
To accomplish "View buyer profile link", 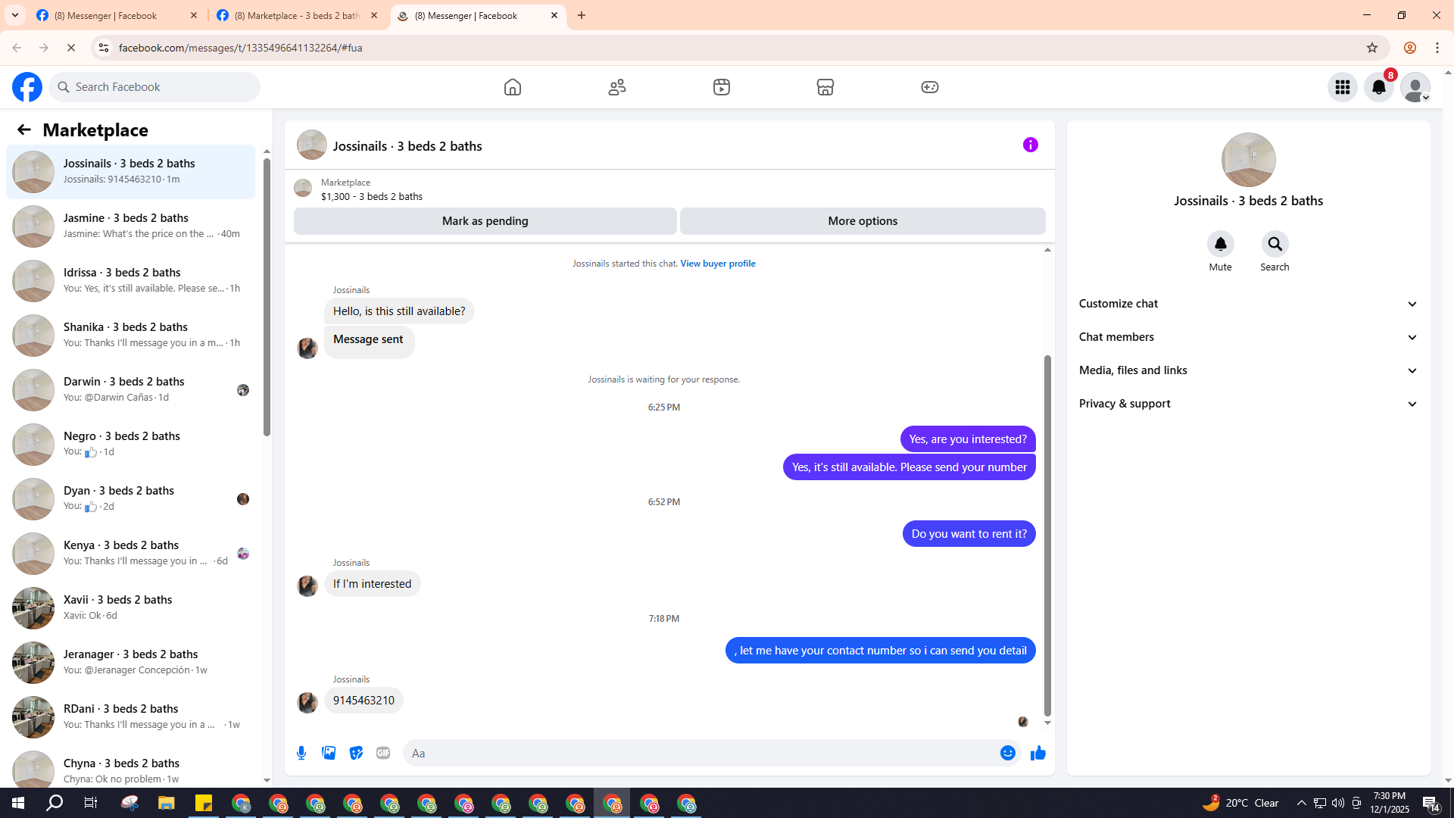I will [717, 264].
